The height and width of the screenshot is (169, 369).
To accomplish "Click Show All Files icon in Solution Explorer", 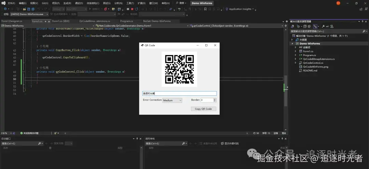I will pos(309,26).
